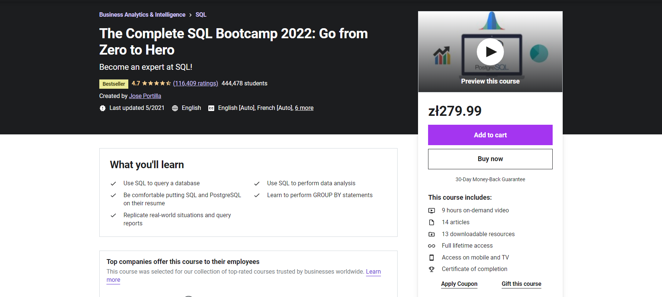The image size is (662, 297).
Task: Add the course to cart
Action: (490, 135)
